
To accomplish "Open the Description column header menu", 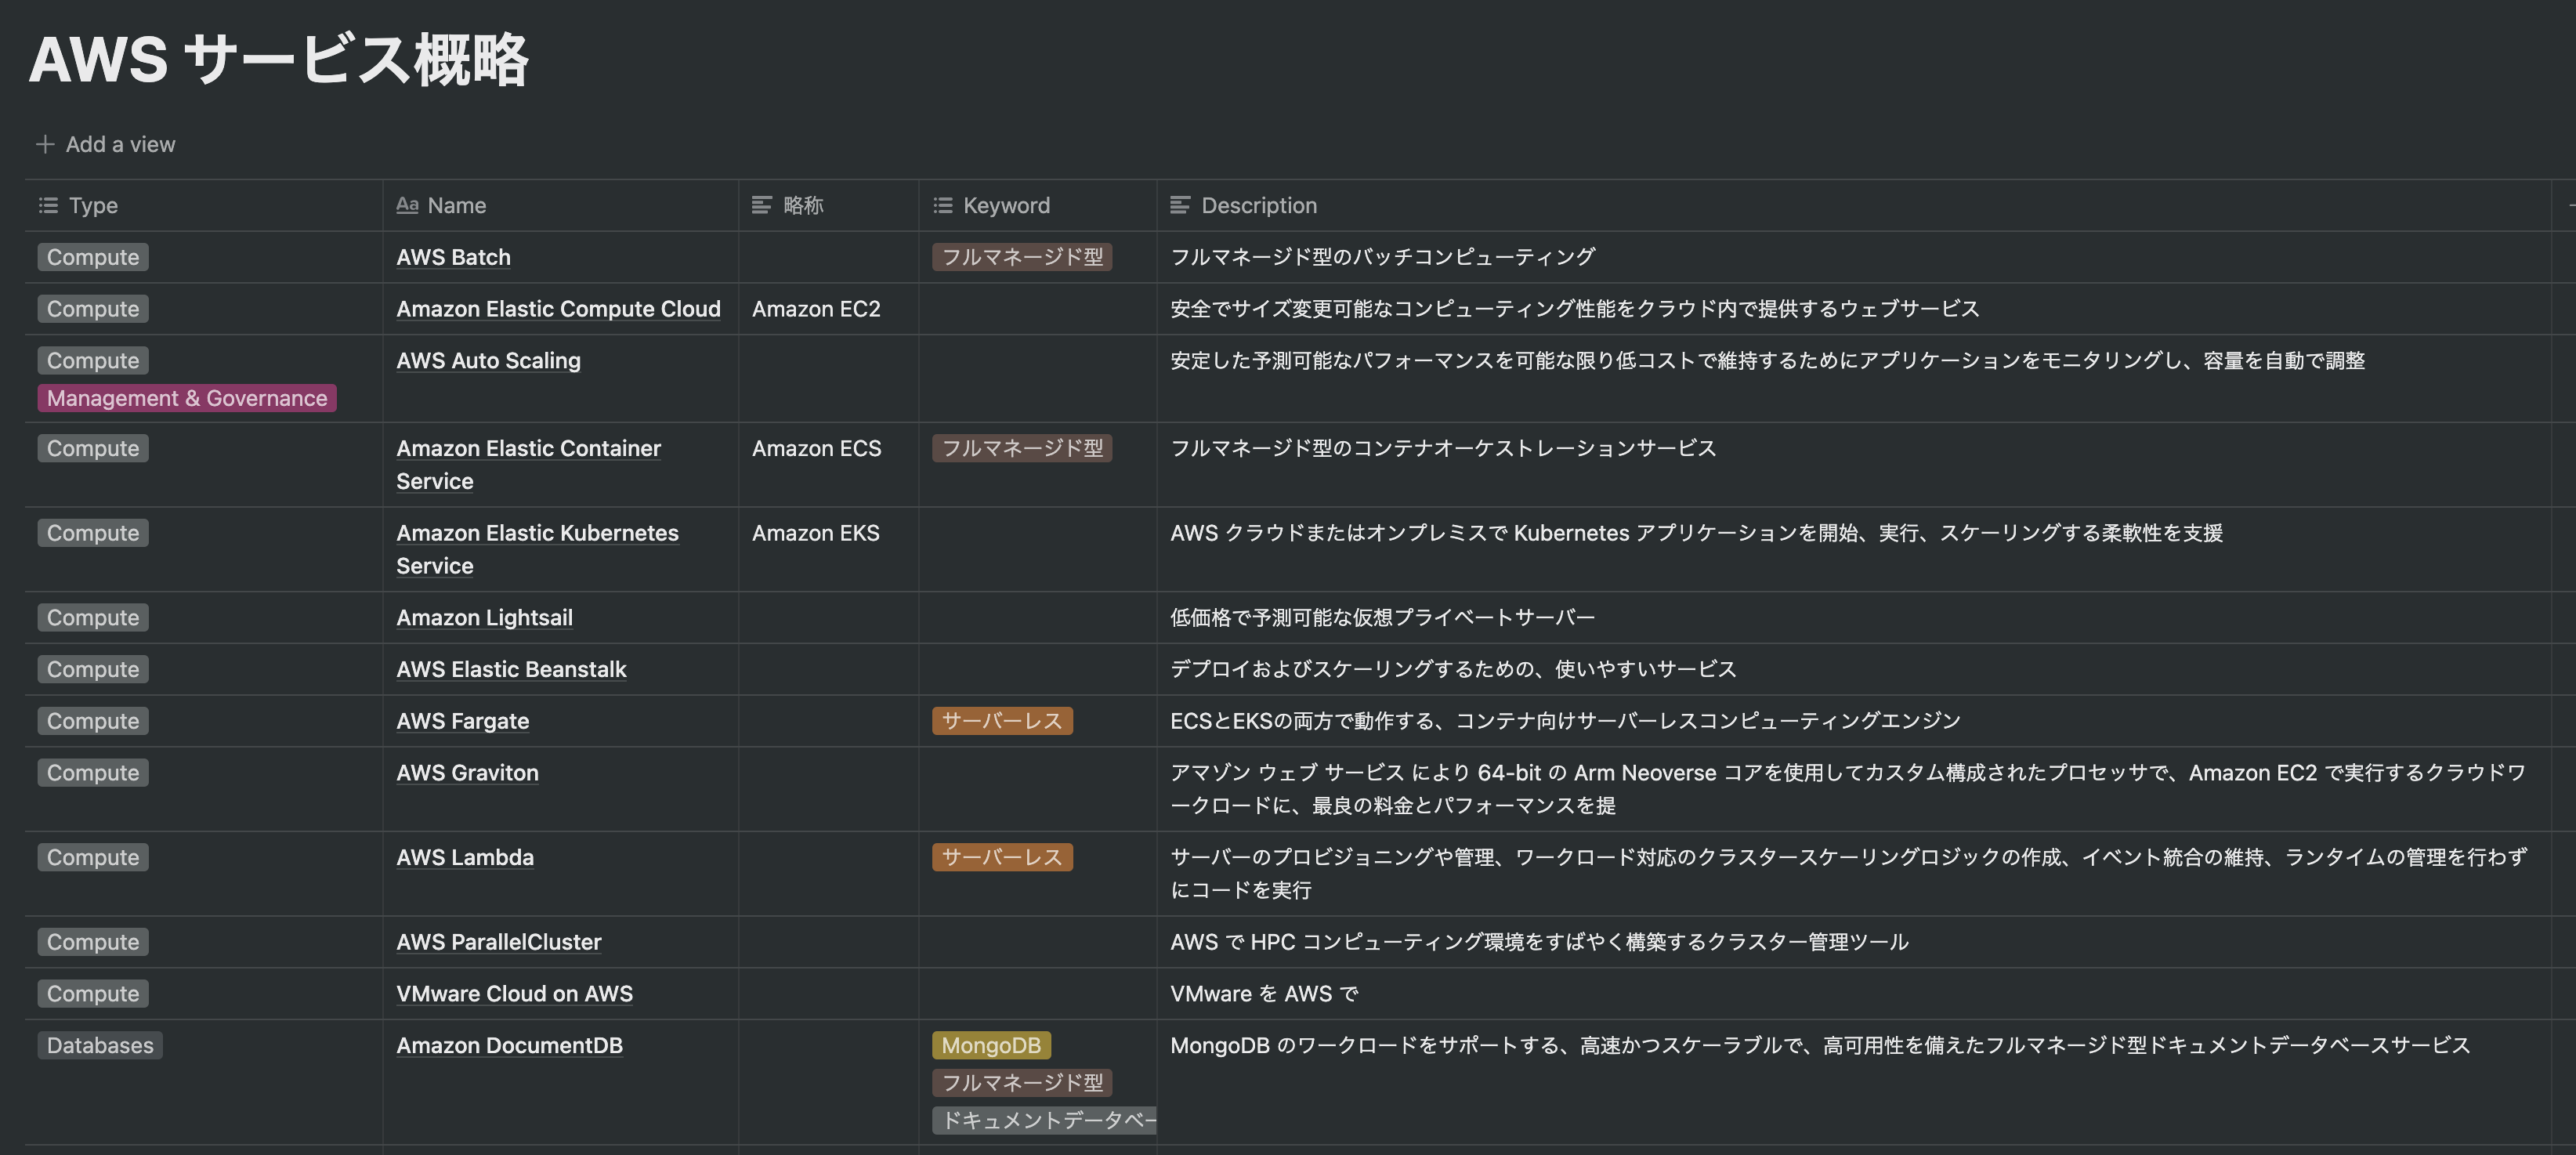I will pos(1258,205).
